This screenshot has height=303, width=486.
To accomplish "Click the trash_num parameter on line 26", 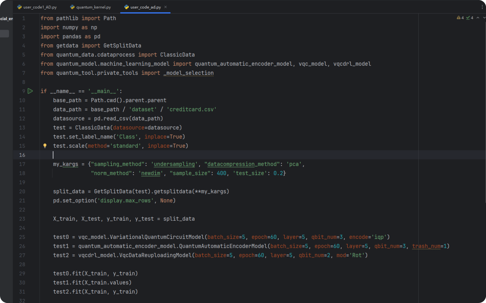I will pyautogui.click(x=426, y=246).
